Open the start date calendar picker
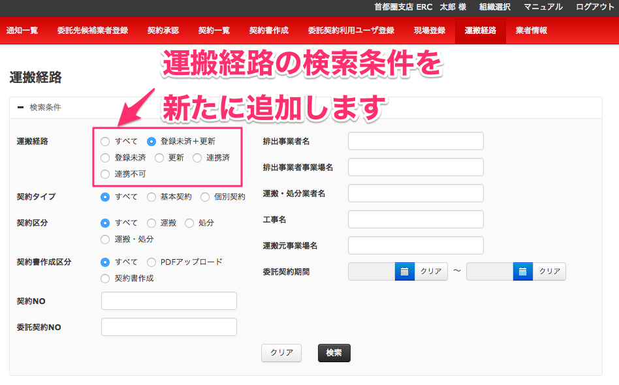This screenshot has width=619, height=385. tap(404, 271)
